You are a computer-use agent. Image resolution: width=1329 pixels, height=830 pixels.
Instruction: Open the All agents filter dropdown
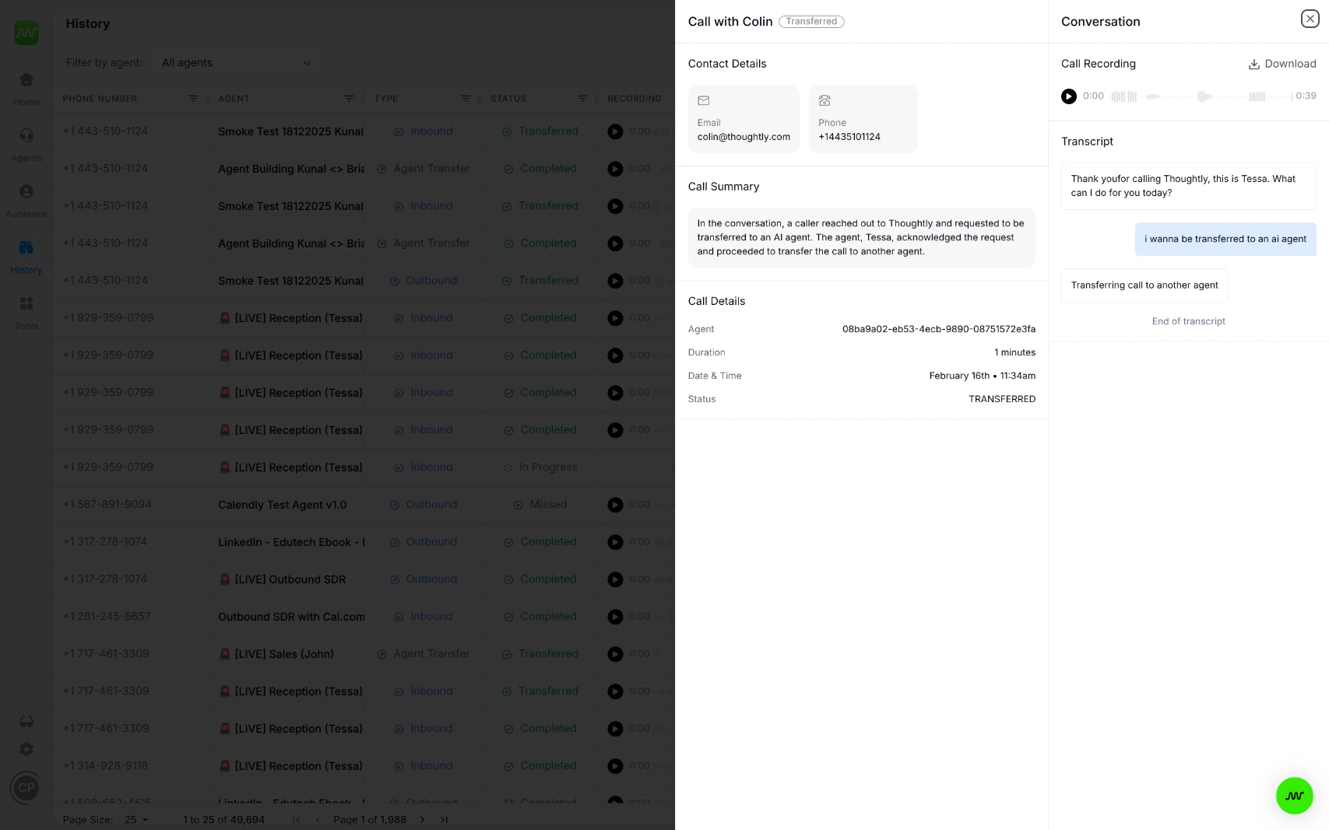[236, 62]
